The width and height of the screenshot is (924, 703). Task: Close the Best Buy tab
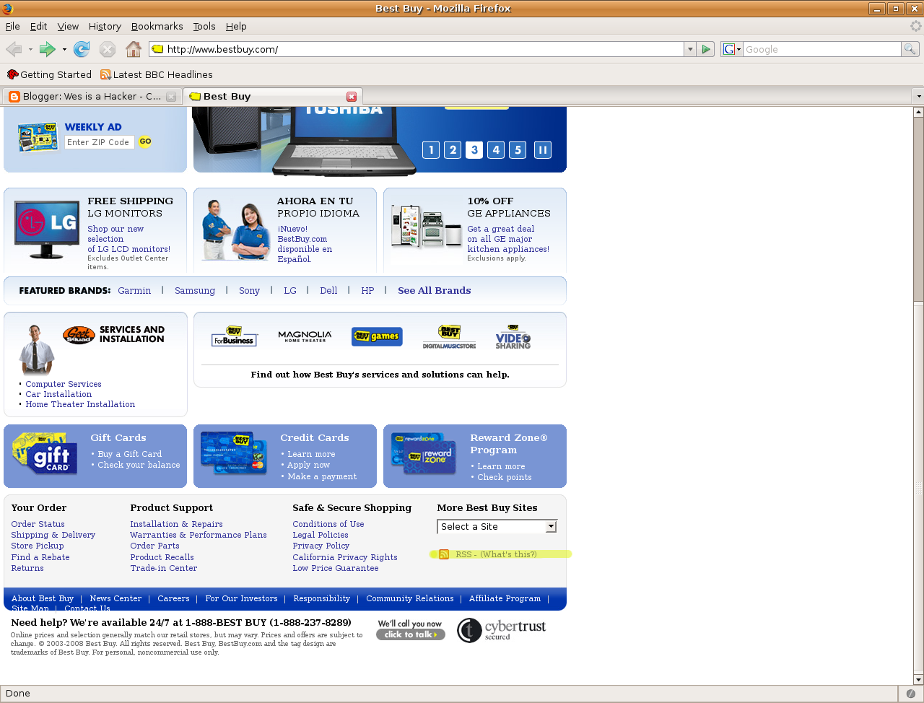pyautogui.click(x=352, y=97)
